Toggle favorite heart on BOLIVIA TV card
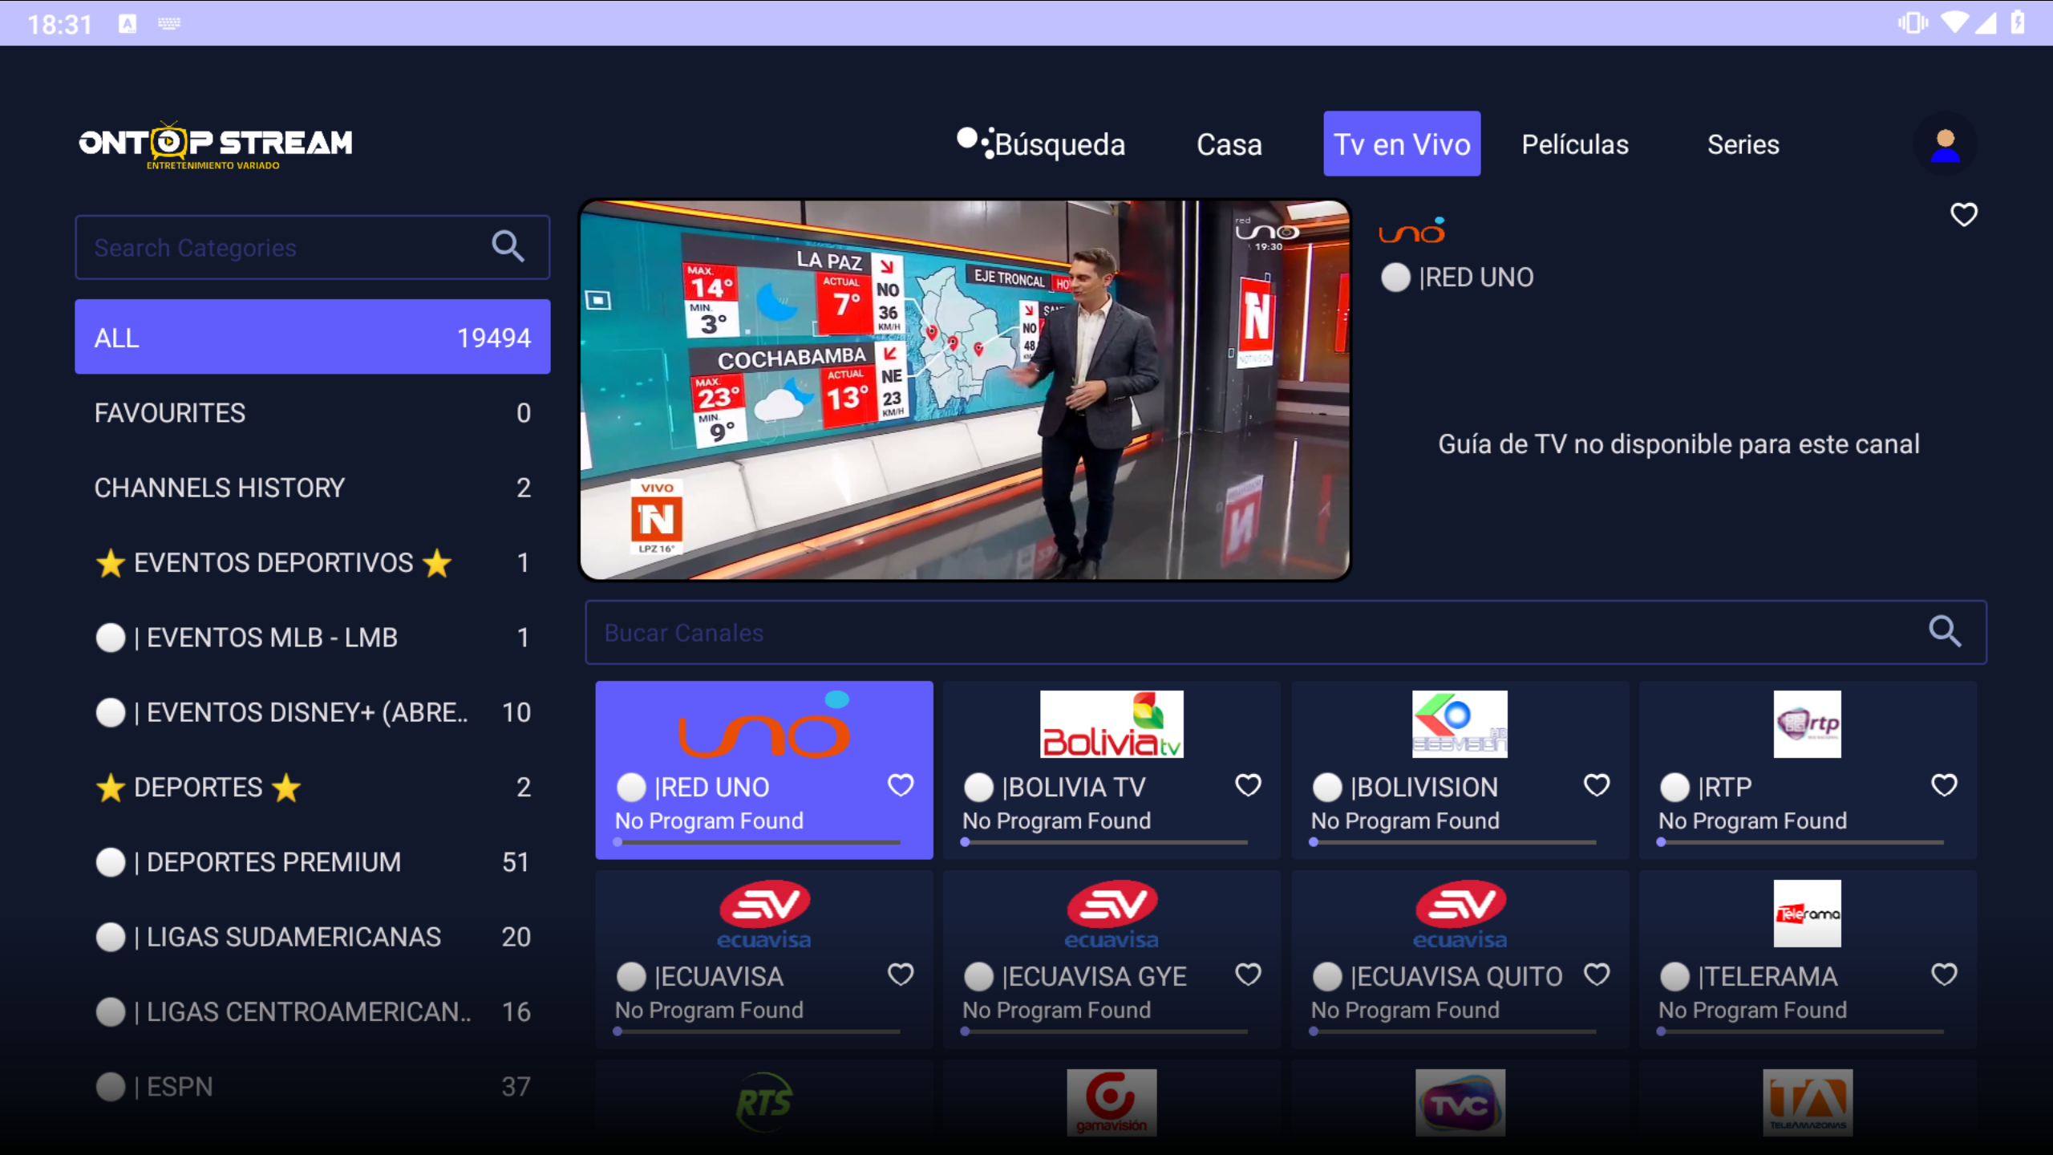Viewport: 2053px width, 1155px height. 1248,785
